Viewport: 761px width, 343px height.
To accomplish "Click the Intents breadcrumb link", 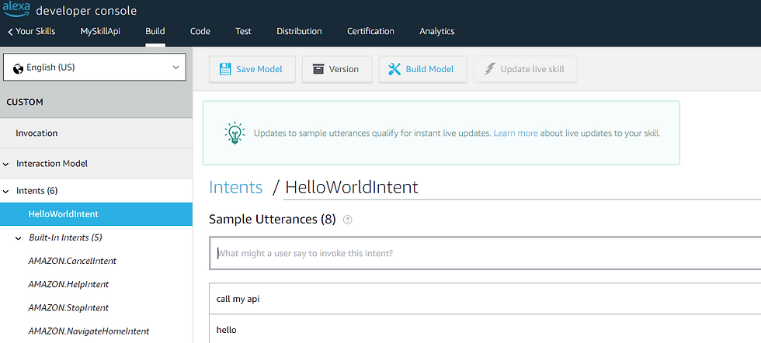I will 235,187.
